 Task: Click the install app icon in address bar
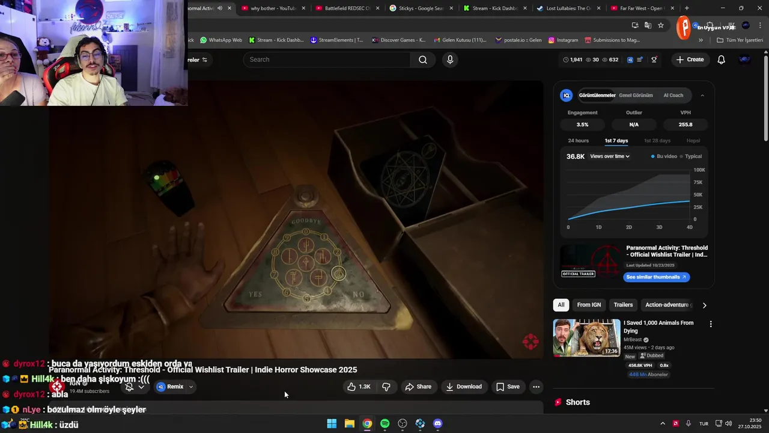635,25
